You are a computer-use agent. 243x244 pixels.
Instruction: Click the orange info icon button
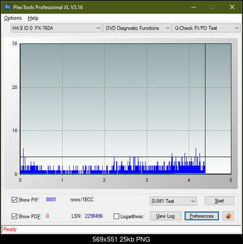pos(228,216)
